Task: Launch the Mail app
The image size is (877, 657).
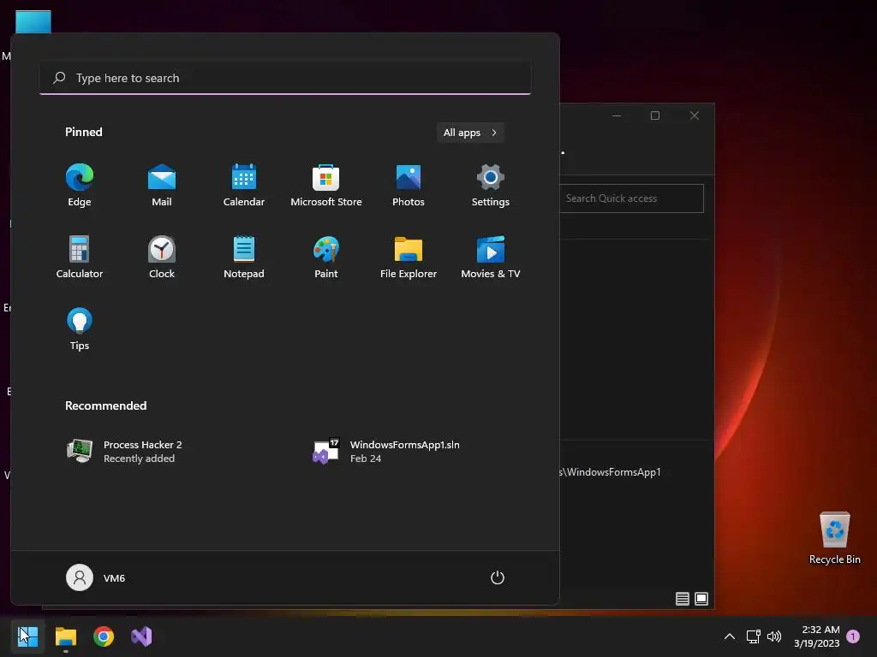Action: coord(162,185)
